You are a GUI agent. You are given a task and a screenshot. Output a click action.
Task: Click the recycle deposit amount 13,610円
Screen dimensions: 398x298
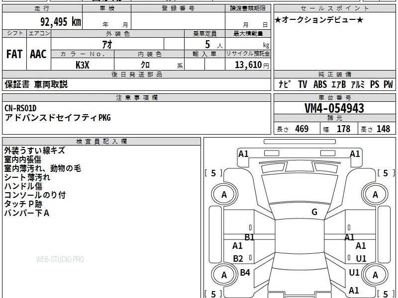click(252, 65)
